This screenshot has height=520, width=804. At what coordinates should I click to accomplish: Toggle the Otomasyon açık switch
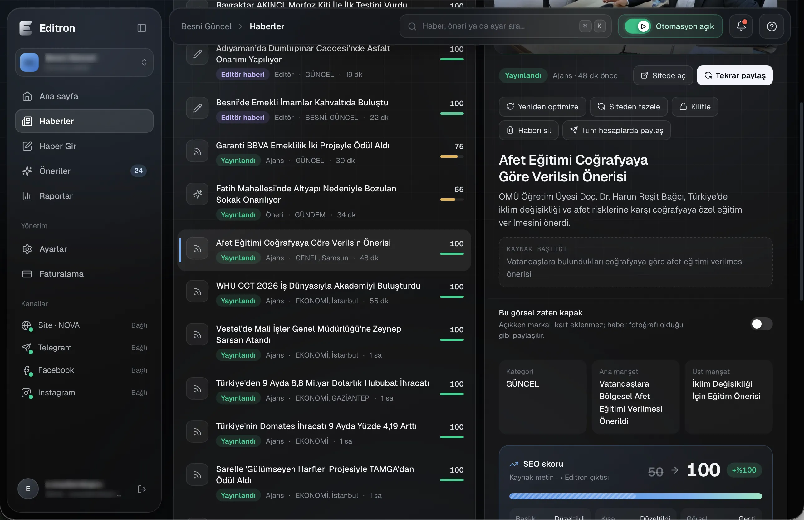tap(637, 26)
